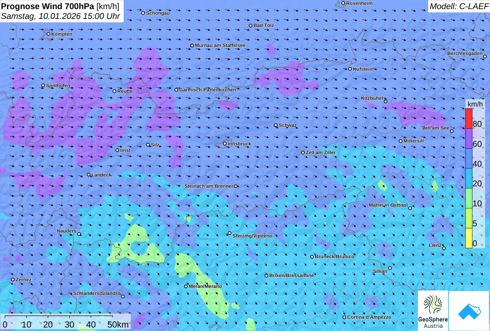Screen dimensions: 490x331
Task: Click the Imst location marker
Action: point(117,150)
